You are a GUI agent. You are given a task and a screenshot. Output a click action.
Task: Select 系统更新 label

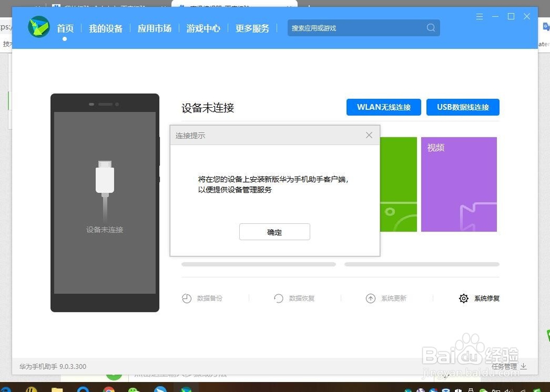click(394, 299)
